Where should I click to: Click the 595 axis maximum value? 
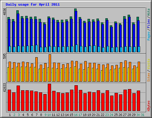point(4,56)
